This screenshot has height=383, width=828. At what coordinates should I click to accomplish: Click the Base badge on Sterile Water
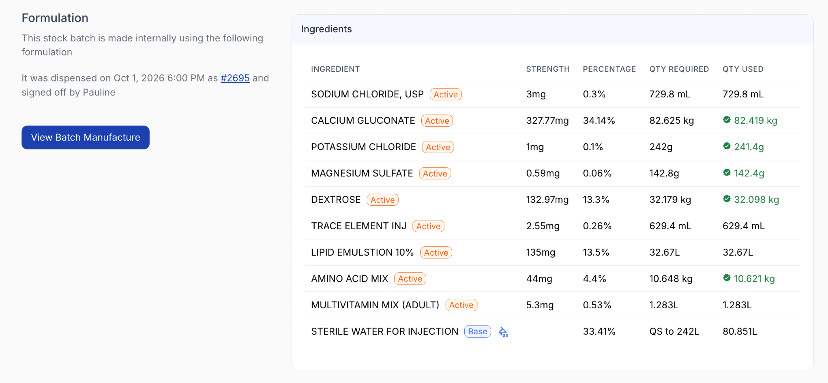pyautogui.click(x=477, y=332)
